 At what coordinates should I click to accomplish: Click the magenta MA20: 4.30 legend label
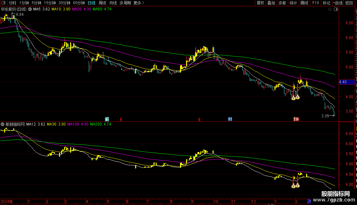pyautogui.click(x=81, y=9)
